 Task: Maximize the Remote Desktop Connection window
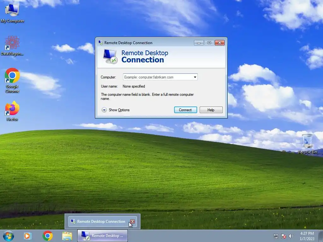click(209, 43)
